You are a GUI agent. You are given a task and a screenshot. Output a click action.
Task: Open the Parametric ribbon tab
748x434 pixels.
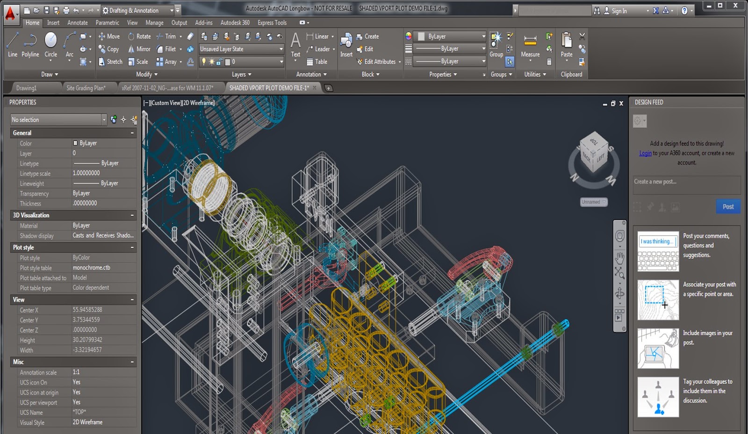108,23
